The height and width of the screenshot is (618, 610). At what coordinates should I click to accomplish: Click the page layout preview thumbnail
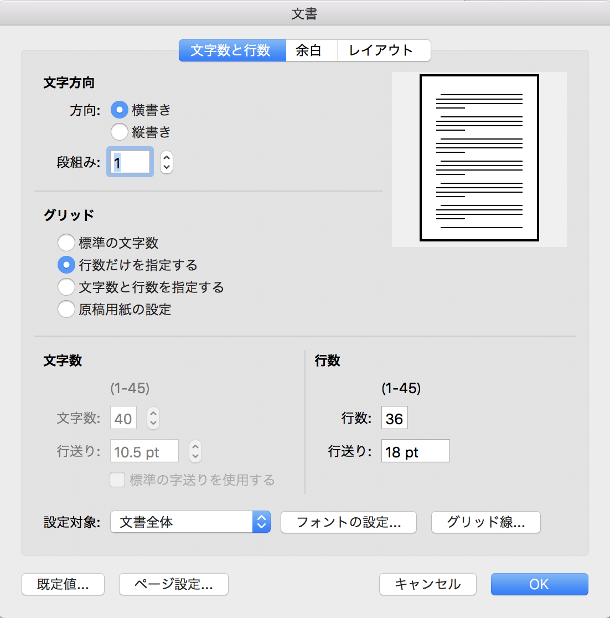pyautogui.click(x=479, y=158)
